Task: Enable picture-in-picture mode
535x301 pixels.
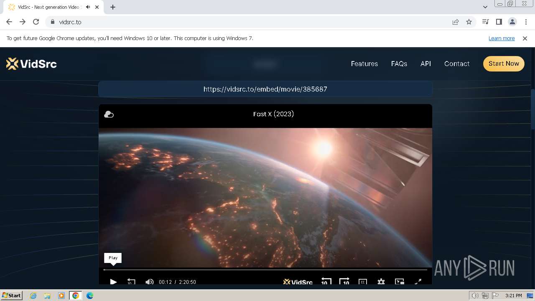Action: tap(400, 282)
